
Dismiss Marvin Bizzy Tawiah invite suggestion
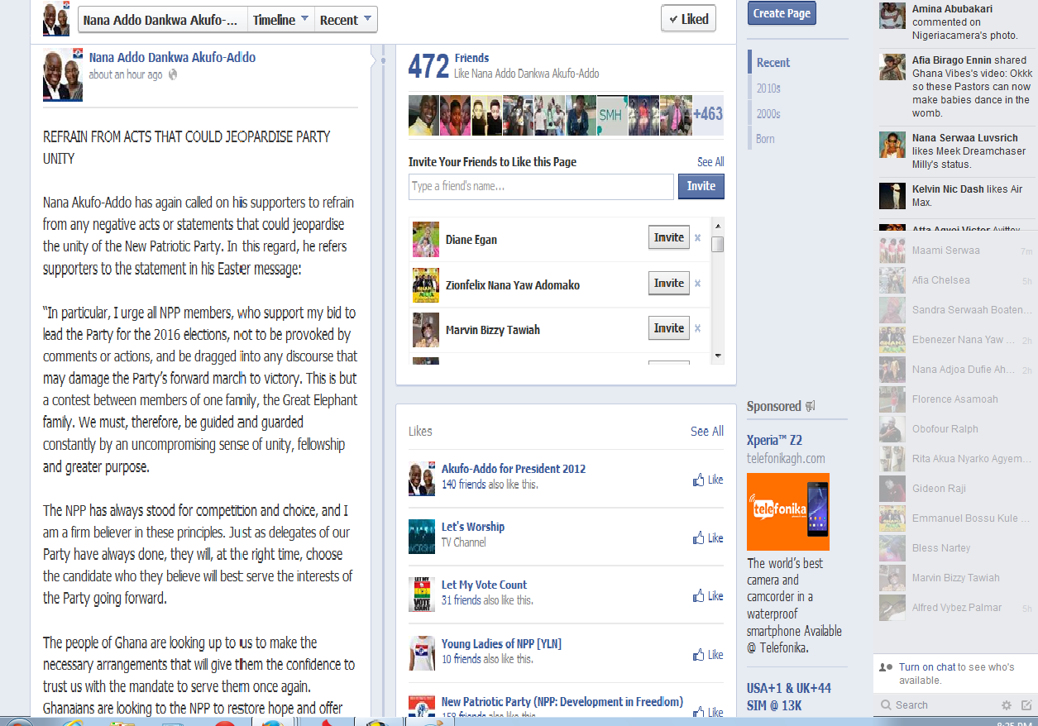click(x=697, y=328)
